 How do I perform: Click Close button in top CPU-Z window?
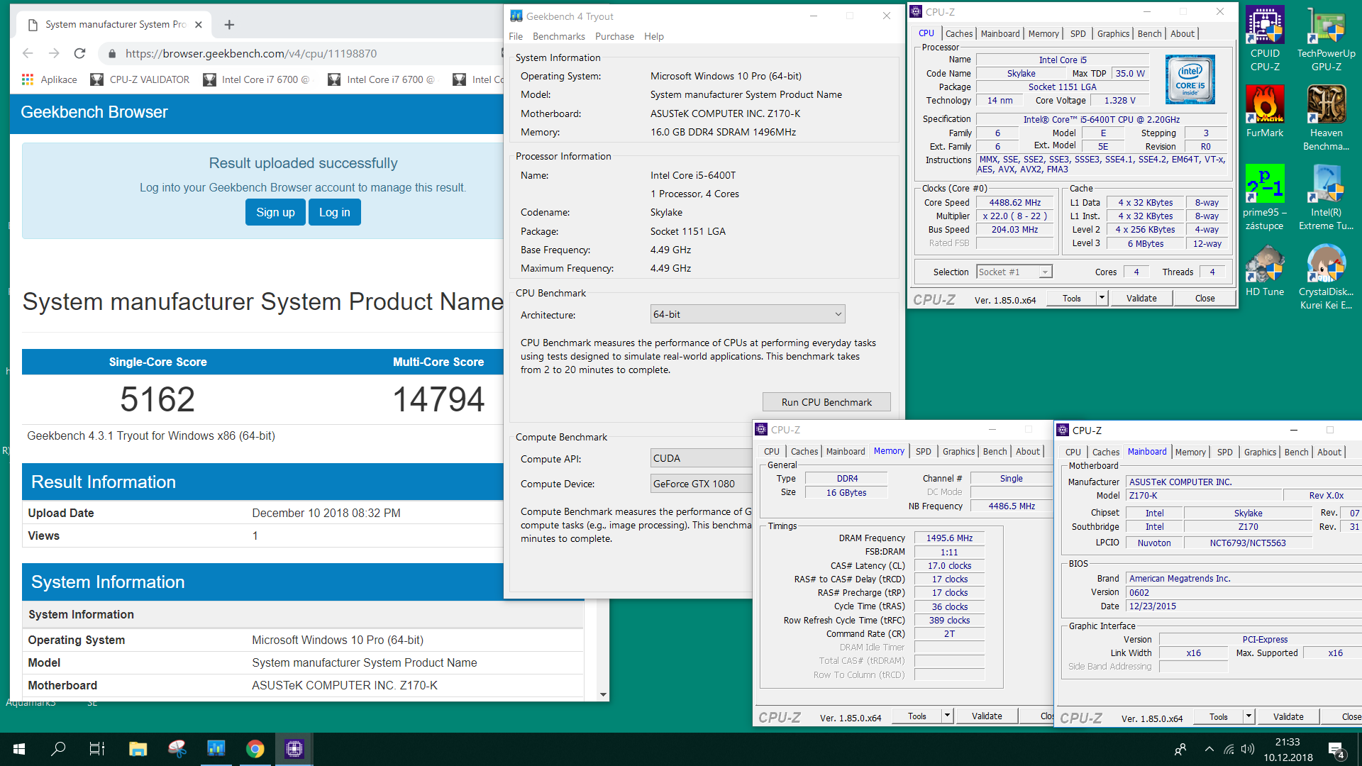coord(1205,299)
